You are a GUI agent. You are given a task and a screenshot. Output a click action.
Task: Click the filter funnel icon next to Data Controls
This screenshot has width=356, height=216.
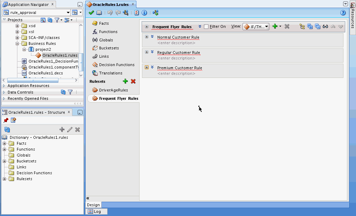click(x=70, y=92)
